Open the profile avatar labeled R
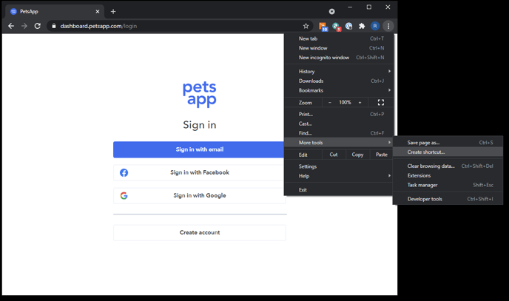Image resolution: width=509 pixels, height=301 pixels. (x=375, y=26)
